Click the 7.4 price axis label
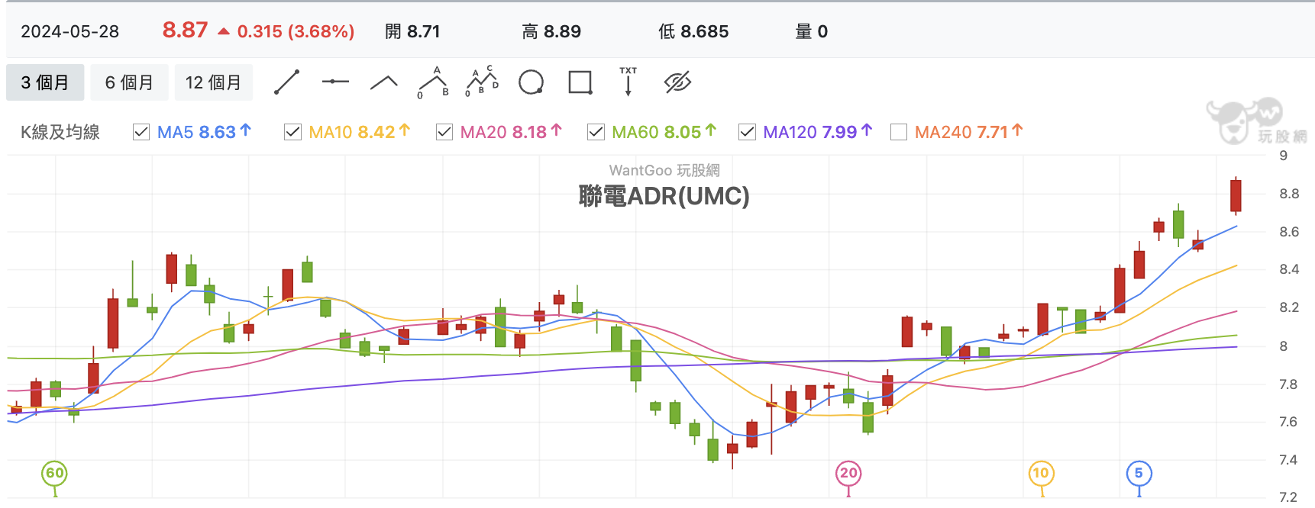Image resolution: width=1315 pixels, height=508 pixels. [x=1288, y=460]
